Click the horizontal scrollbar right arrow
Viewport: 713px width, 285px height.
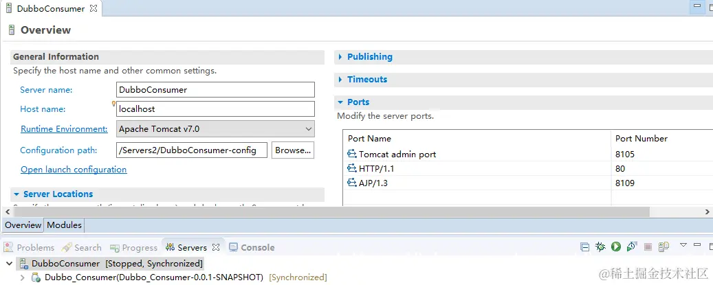coord(707,212)
